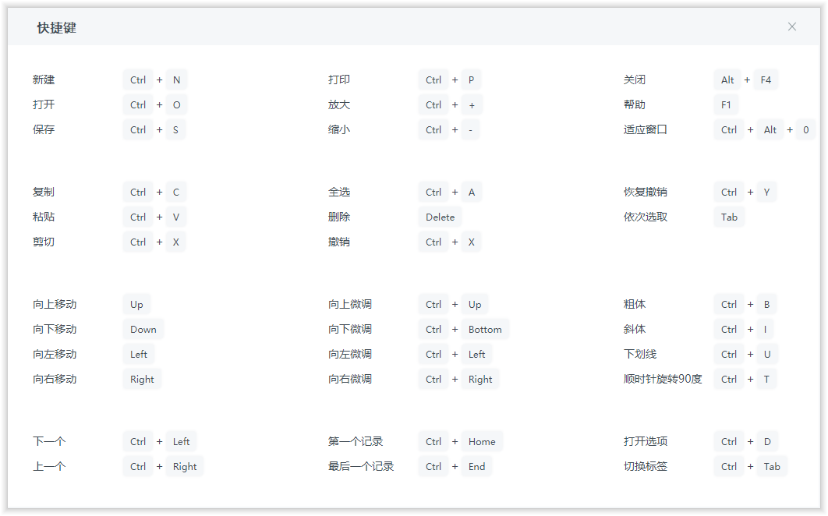This screenshot has width=828, height=516.
Task: Click the N key in 新建 row
Action: point(176,80)
